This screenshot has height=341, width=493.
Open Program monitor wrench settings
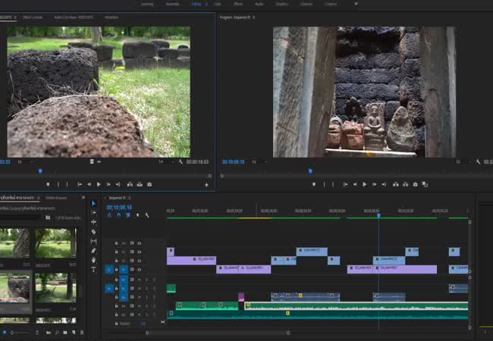(478, 161)
